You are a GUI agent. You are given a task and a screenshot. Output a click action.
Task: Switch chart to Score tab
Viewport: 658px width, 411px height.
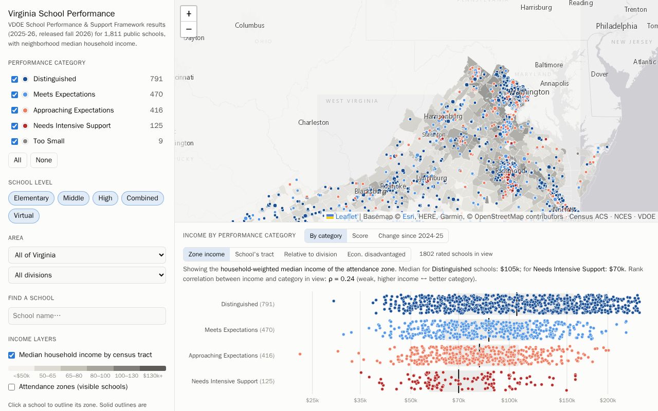tap(360, 236)
